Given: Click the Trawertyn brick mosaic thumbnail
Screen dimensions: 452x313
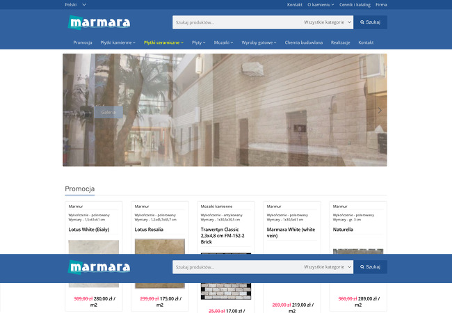Looking at the screenshot, I should click(226, 291).
